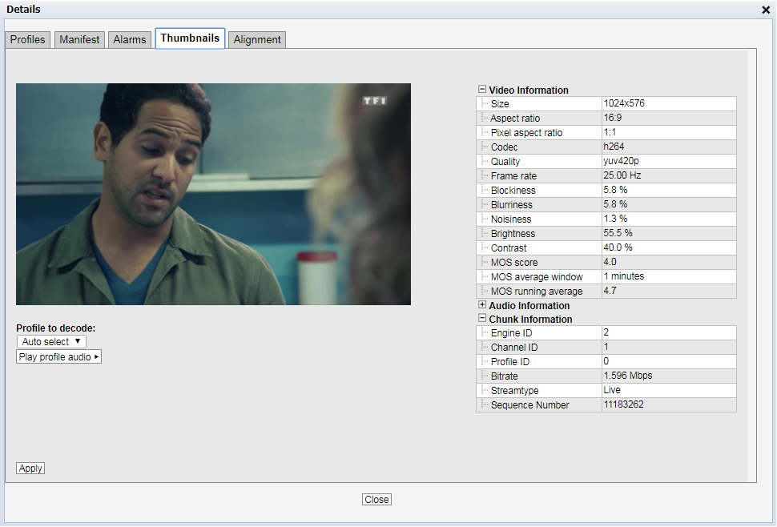
Task: Click the Quality value yuv420p
Action: 621,161
